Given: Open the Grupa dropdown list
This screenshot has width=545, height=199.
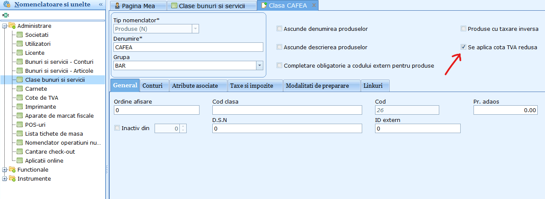Looking at the screenshot, I should click(259, 65).
